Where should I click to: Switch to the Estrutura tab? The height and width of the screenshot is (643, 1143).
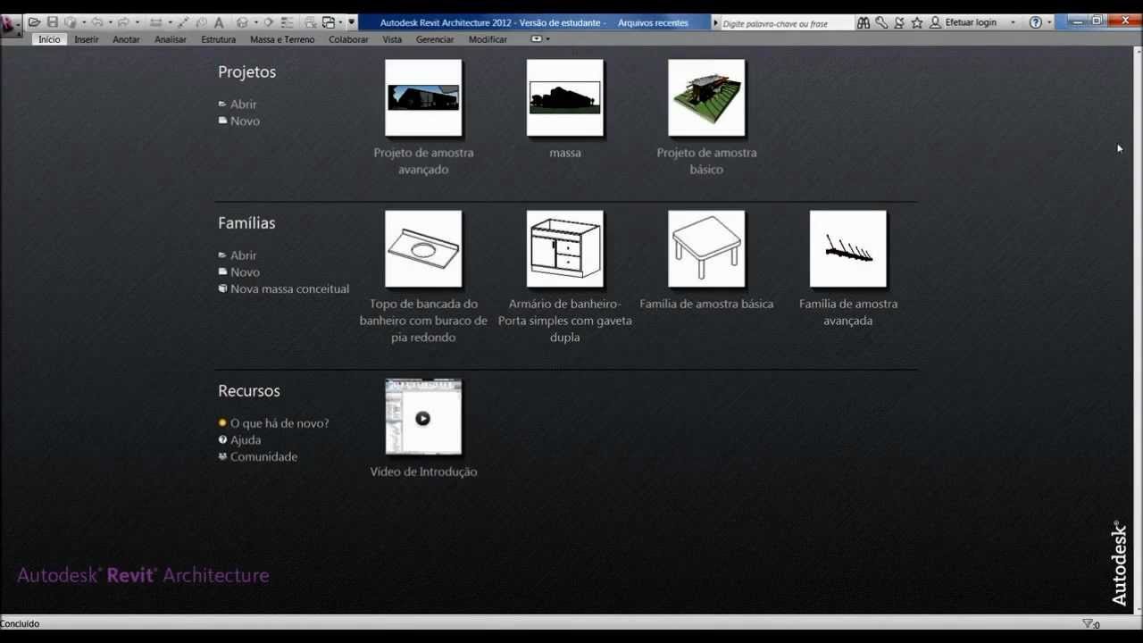pos(219,39)
